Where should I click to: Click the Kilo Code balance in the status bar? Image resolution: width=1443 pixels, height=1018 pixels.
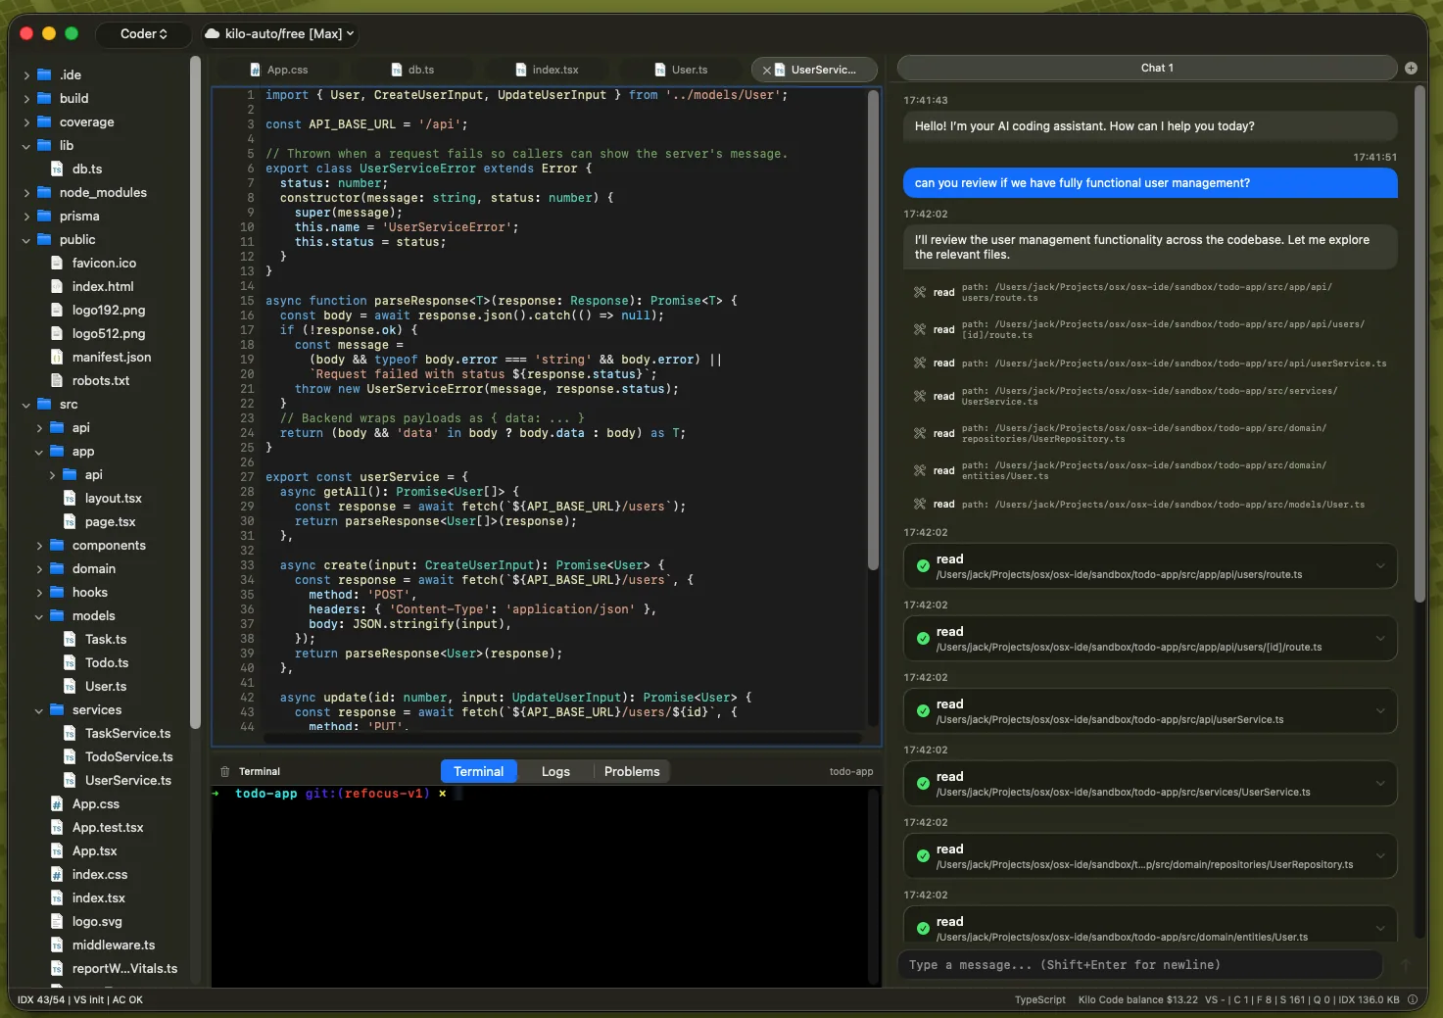(x=1138, y=1000)
